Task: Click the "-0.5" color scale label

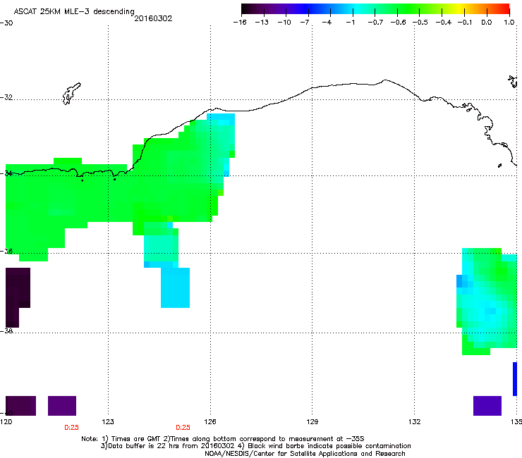Action: pos(420,23)
